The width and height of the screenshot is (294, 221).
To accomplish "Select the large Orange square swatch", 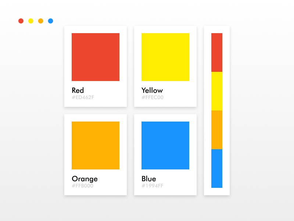I will [96, 145].
